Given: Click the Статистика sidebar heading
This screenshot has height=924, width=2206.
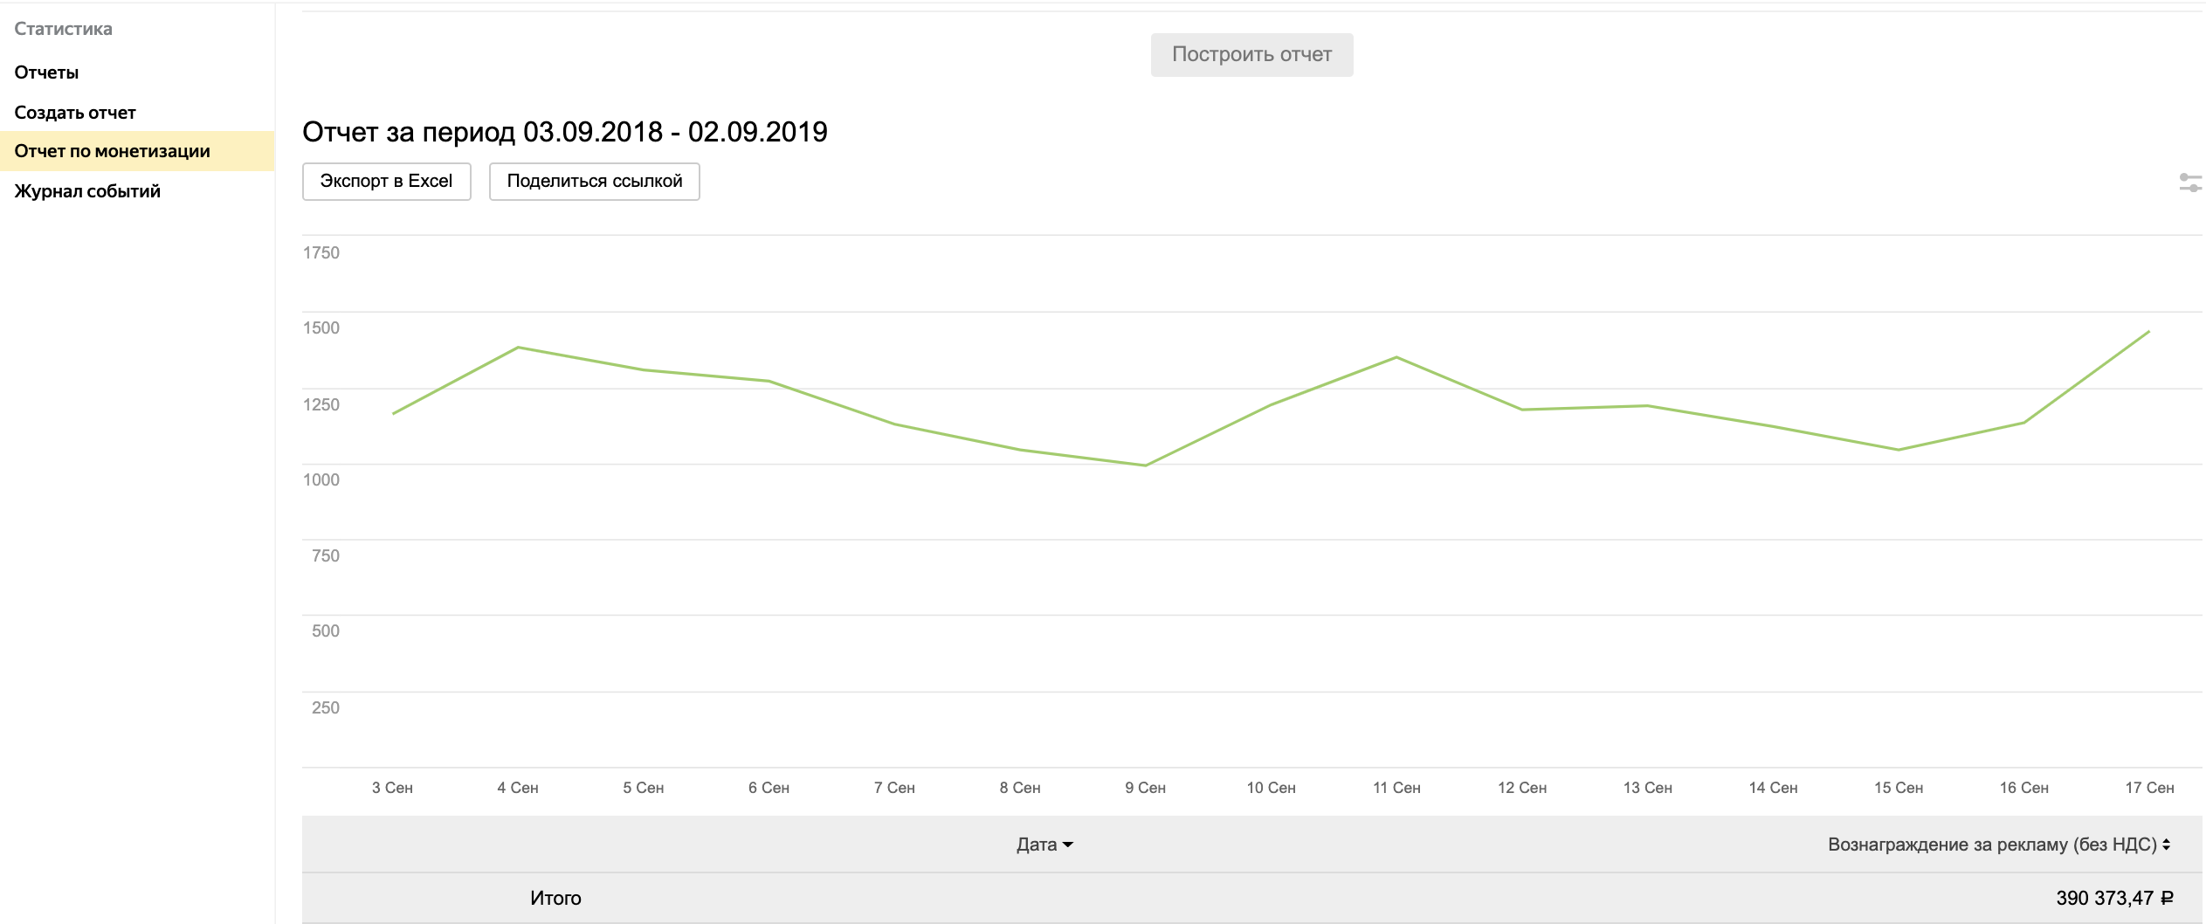Looking at the screenshot, I should tap(64, 29).
